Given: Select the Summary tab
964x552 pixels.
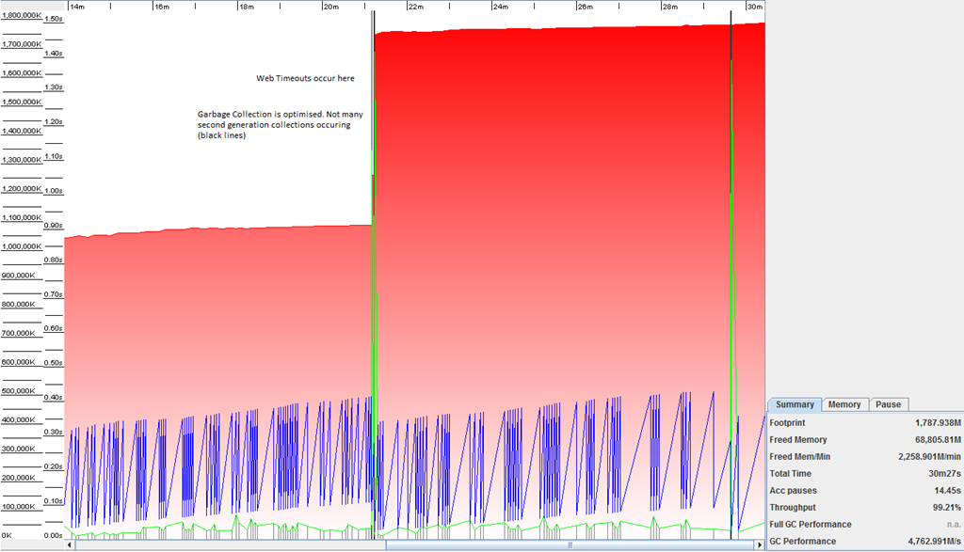Looking at the screenshot, I should [795, 404].
